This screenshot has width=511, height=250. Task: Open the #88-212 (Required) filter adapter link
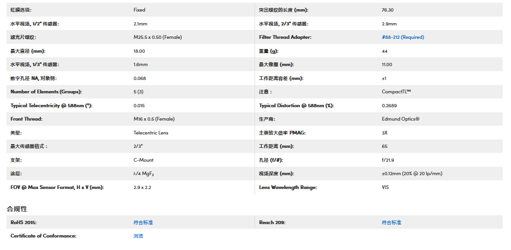[x=403, y=37]
